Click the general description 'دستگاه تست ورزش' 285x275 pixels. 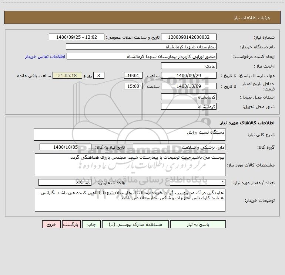pos(130,134)
